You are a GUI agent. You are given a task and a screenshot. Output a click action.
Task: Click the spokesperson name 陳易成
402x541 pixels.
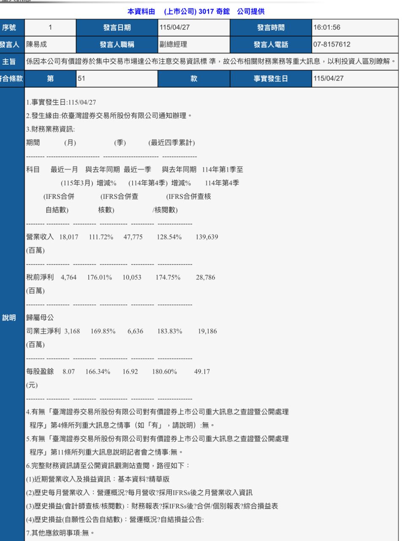[x=37, y=44]
